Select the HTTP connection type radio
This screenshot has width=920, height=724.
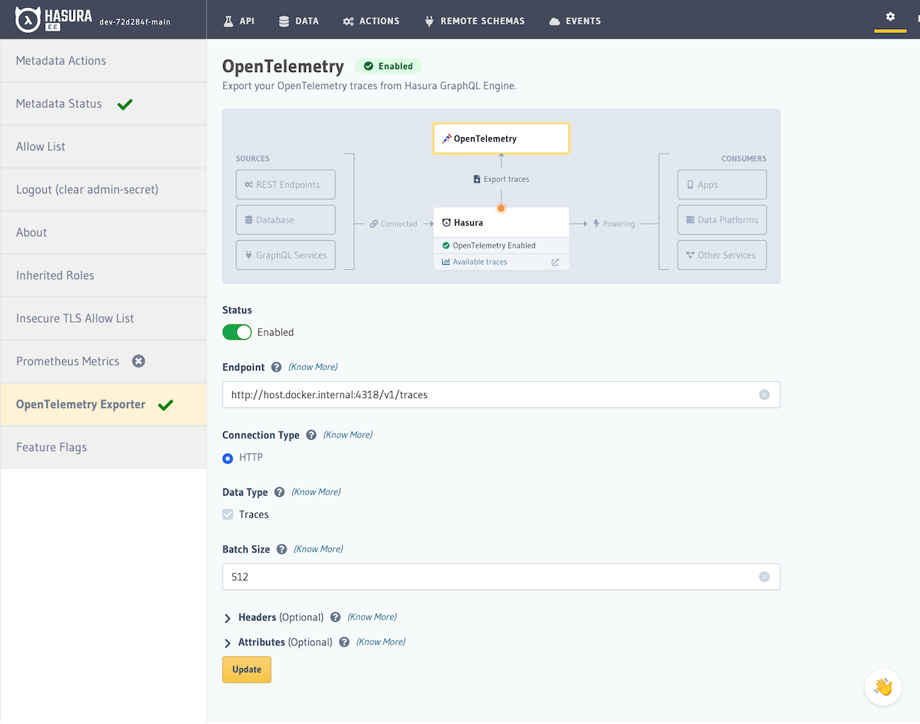pyautogui.click(x=228, y=459)
